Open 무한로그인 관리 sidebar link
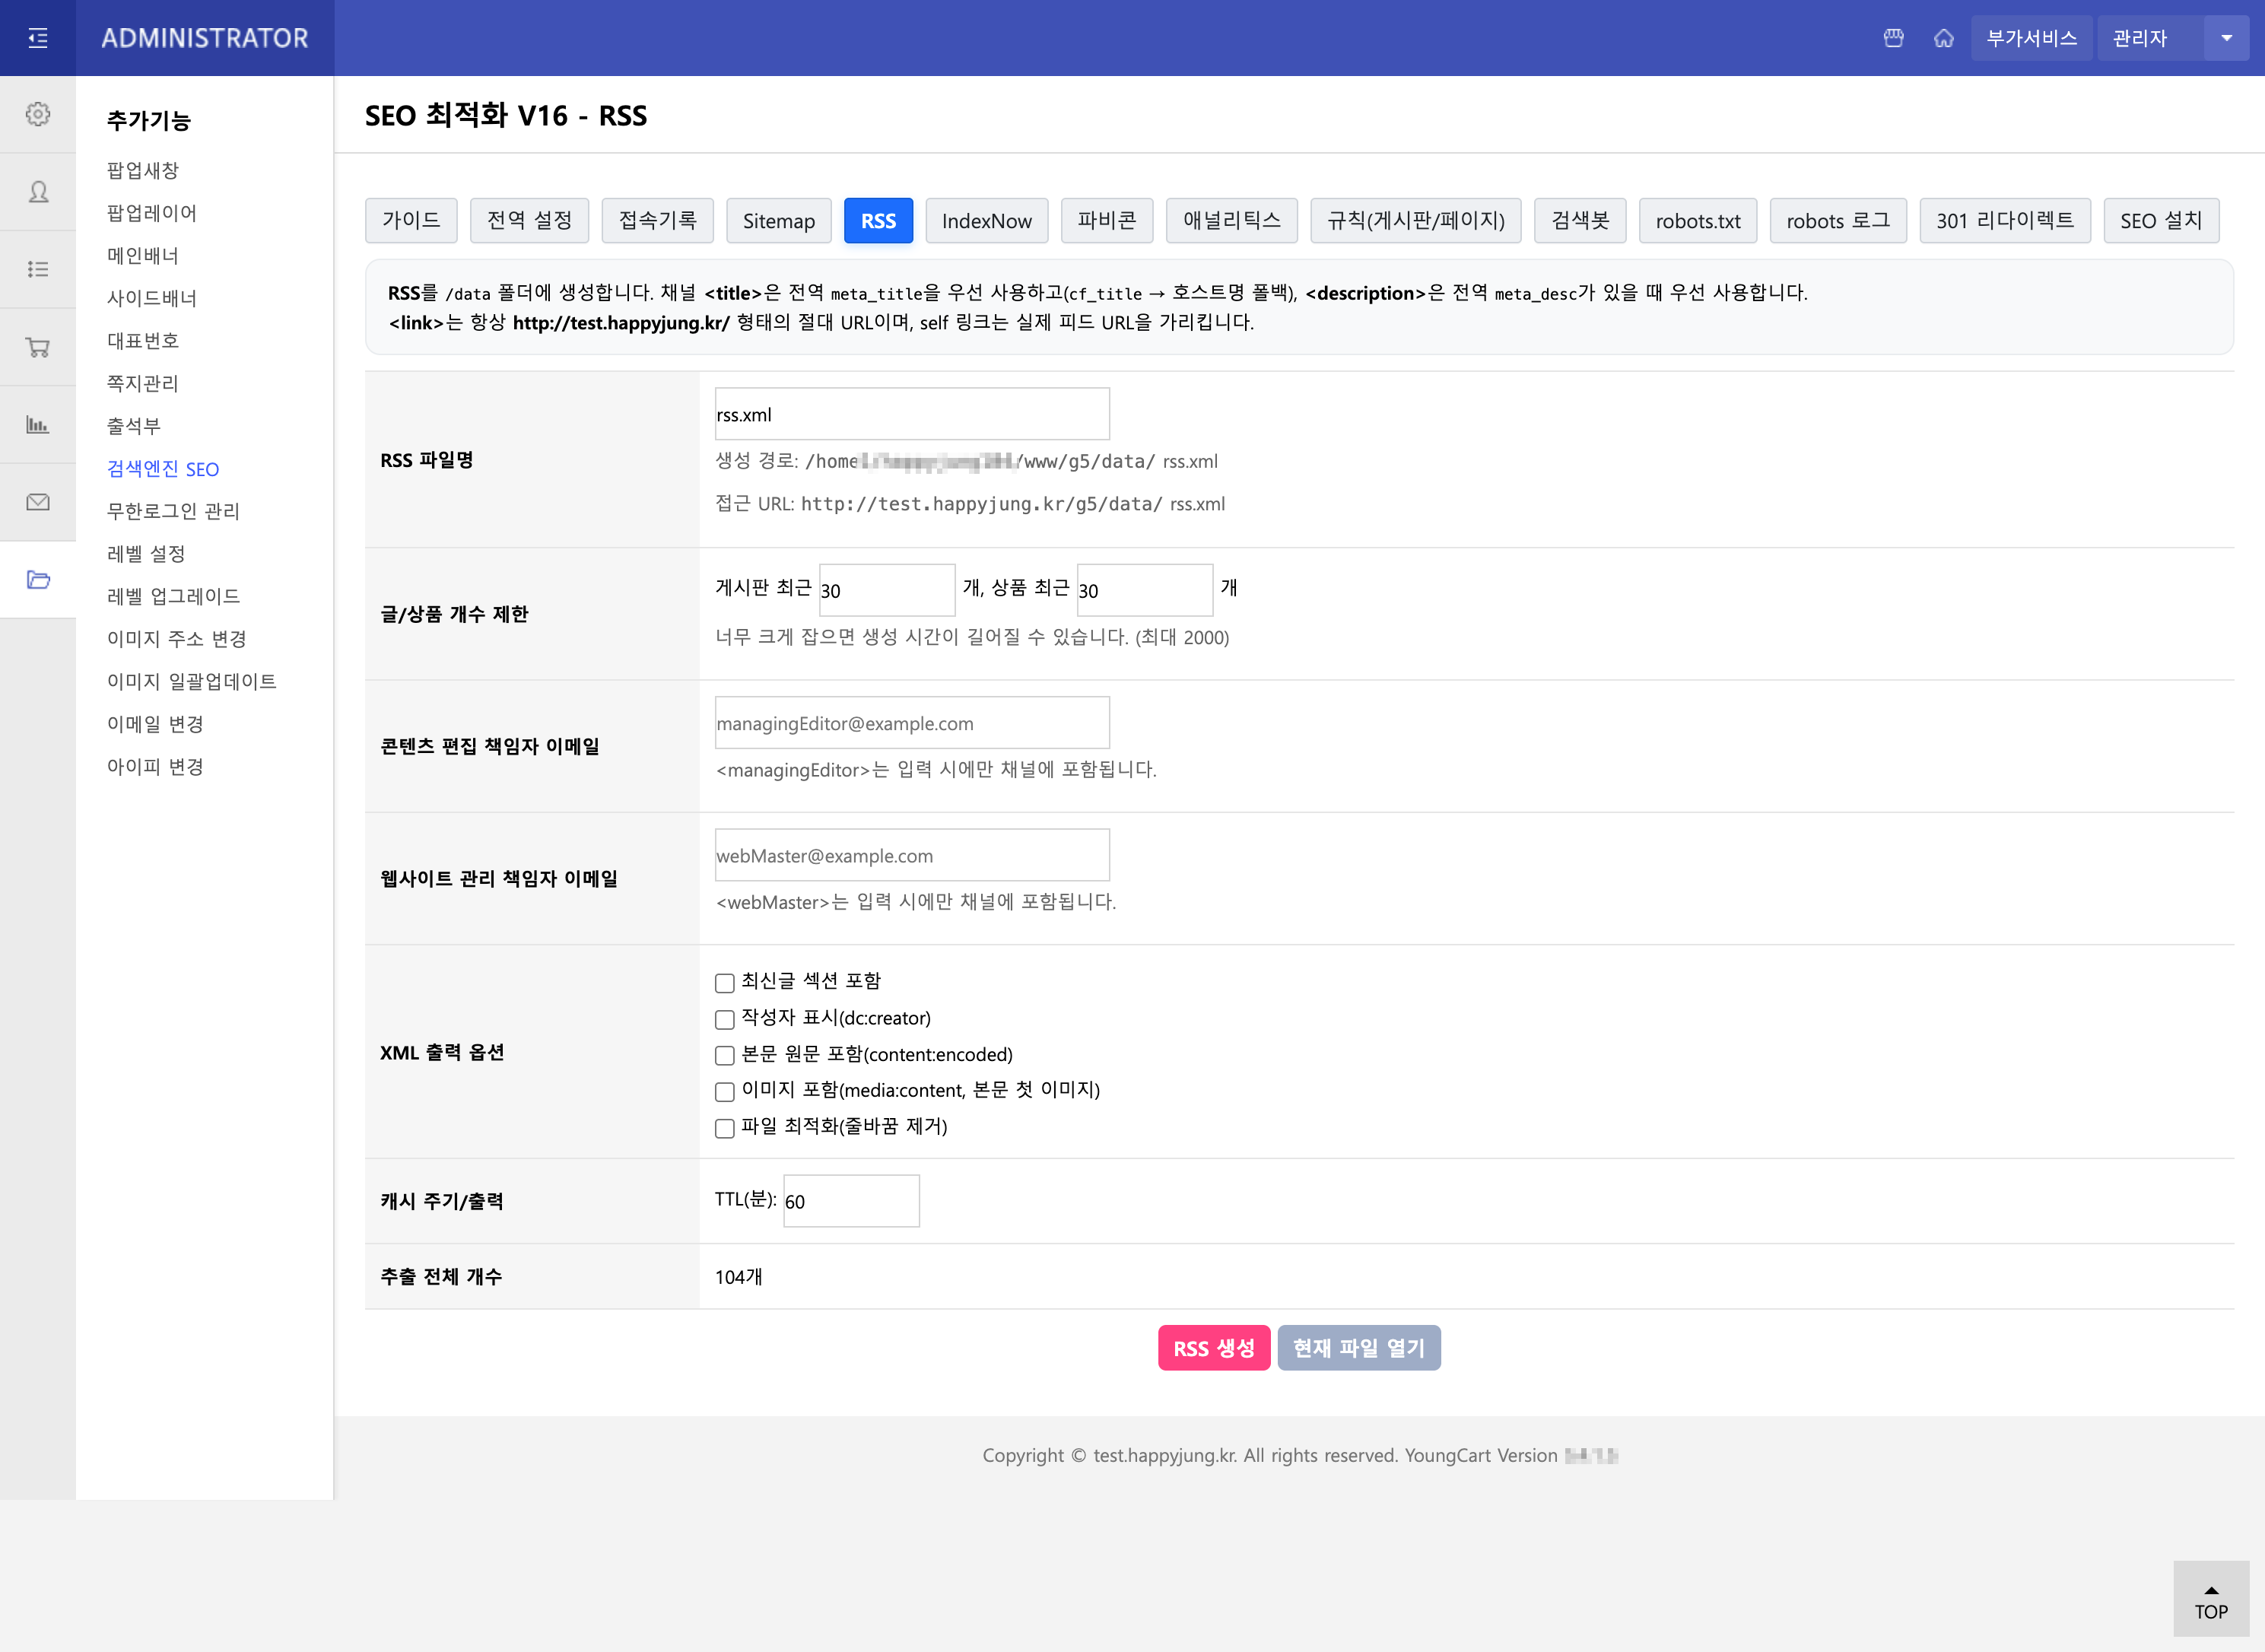 173,511
